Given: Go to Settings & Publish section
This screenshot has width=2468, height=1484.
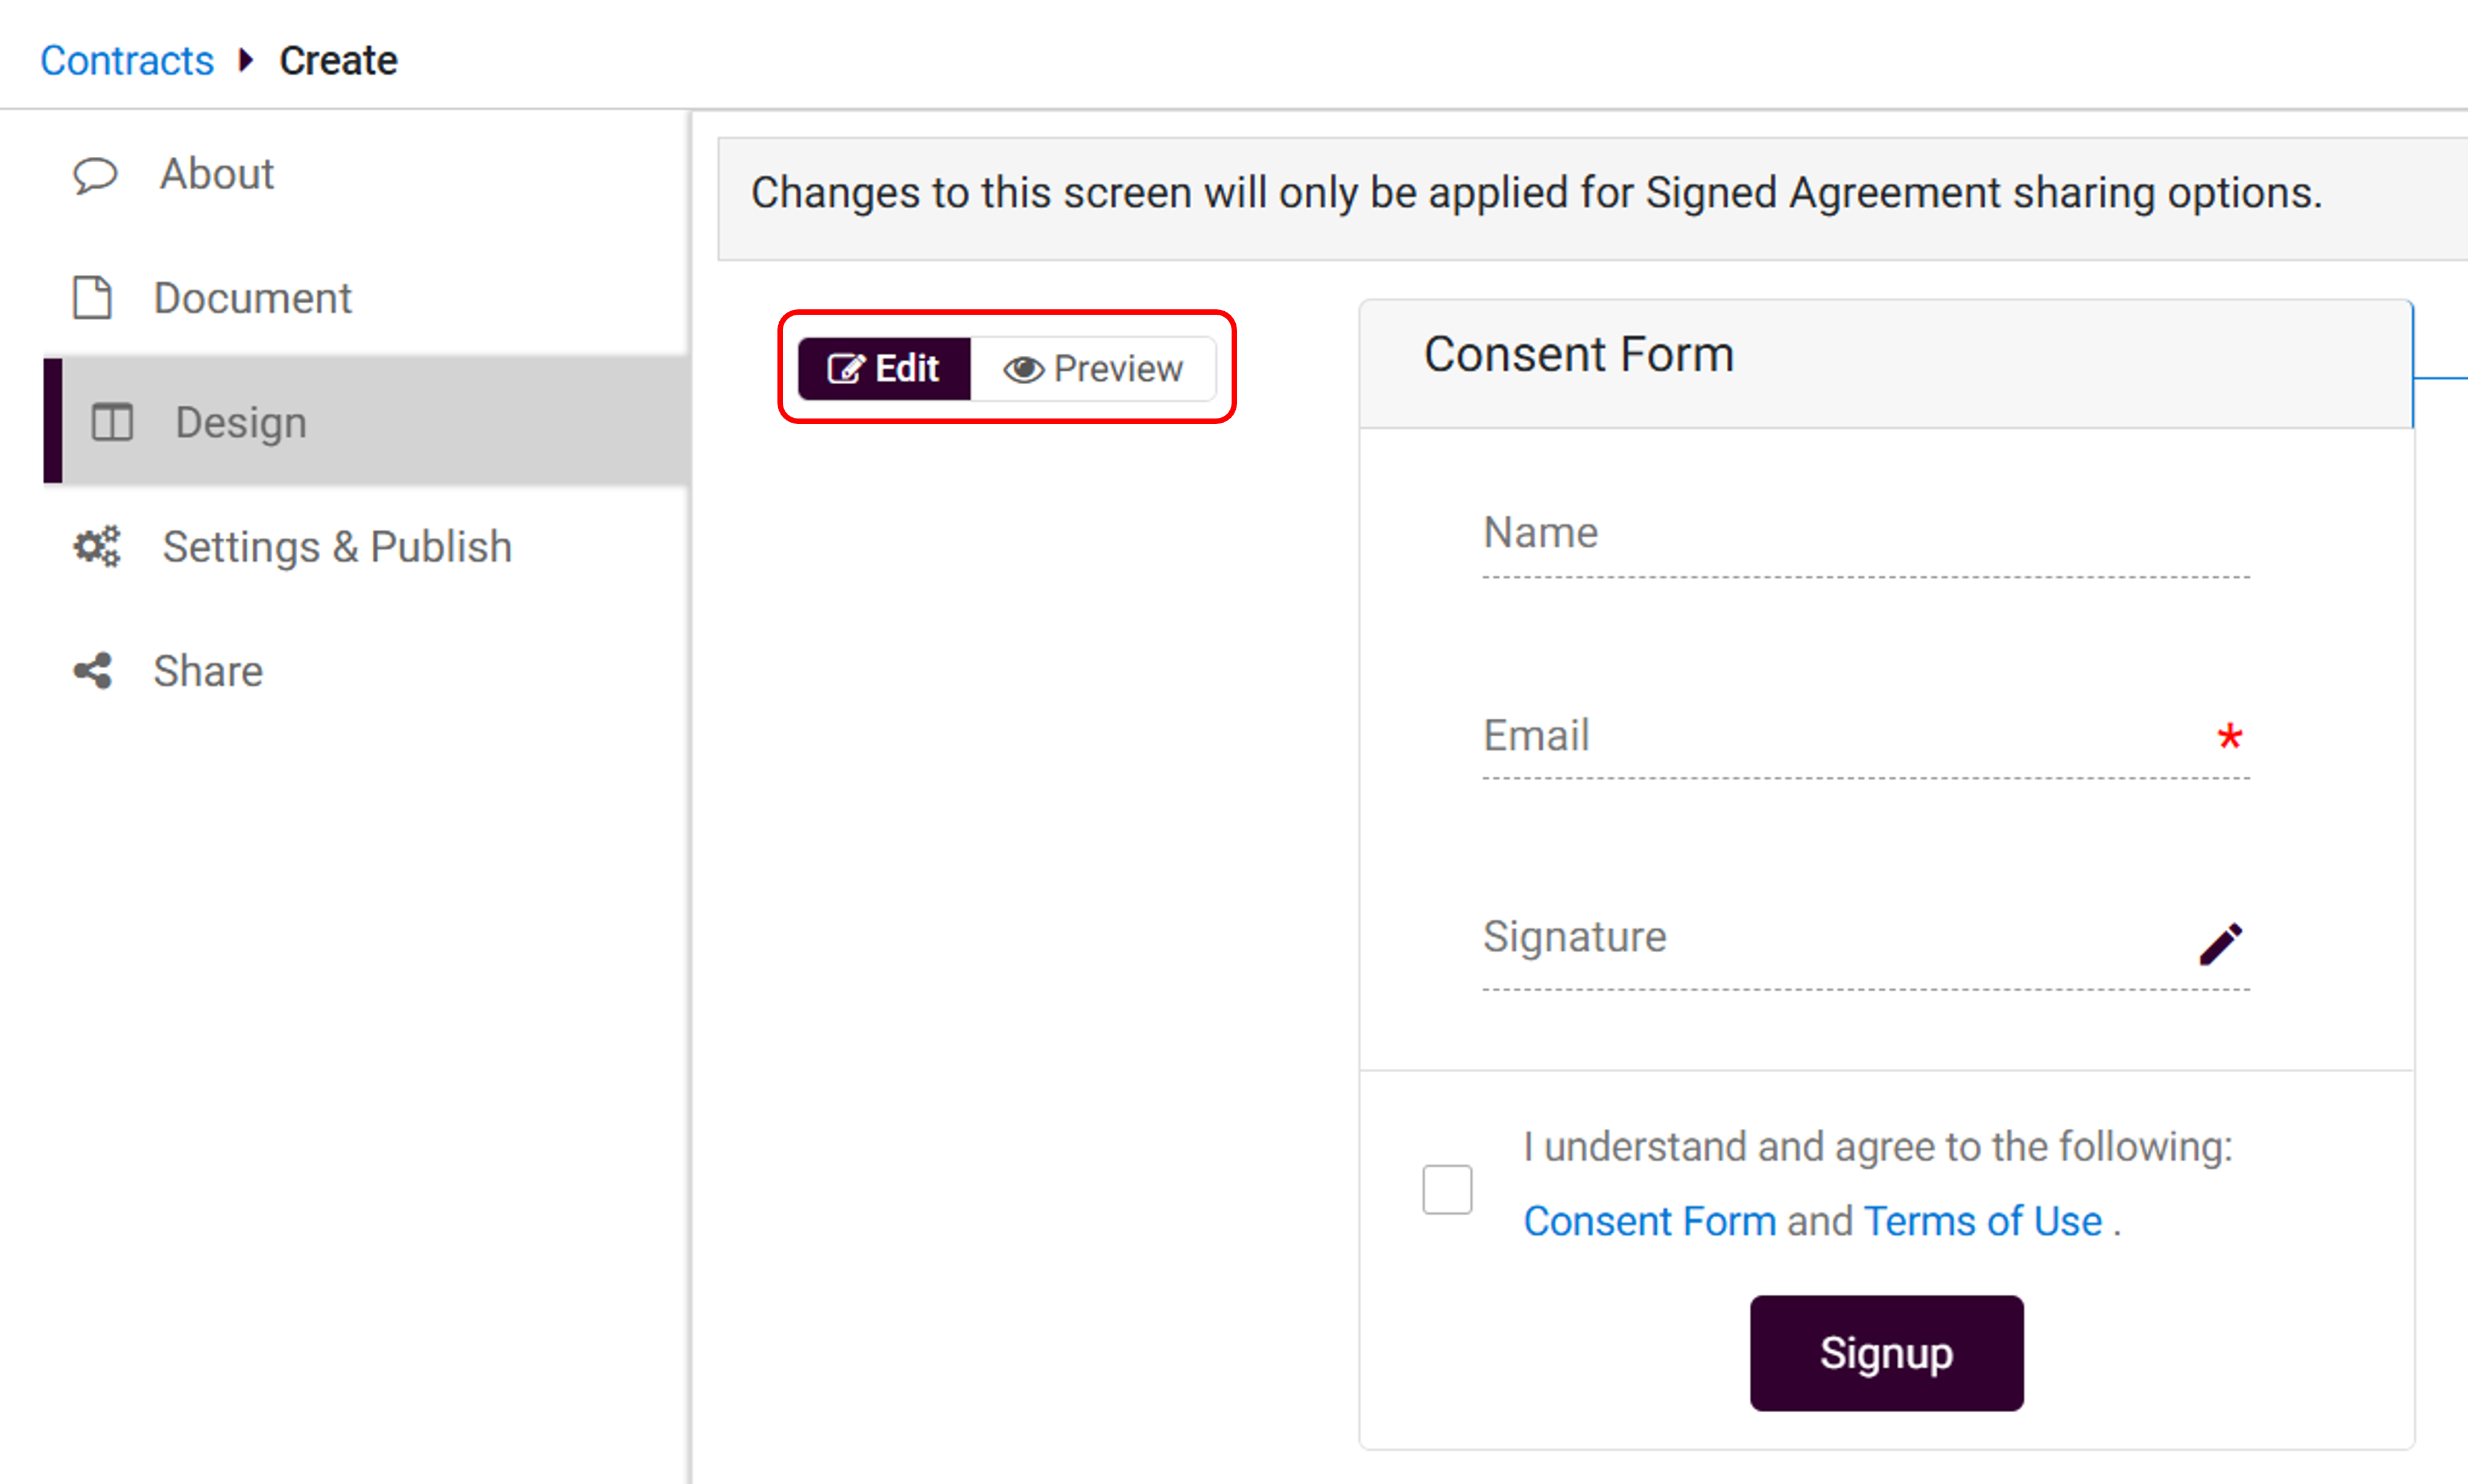Looking at the screenshot, I should coord(337,547).
